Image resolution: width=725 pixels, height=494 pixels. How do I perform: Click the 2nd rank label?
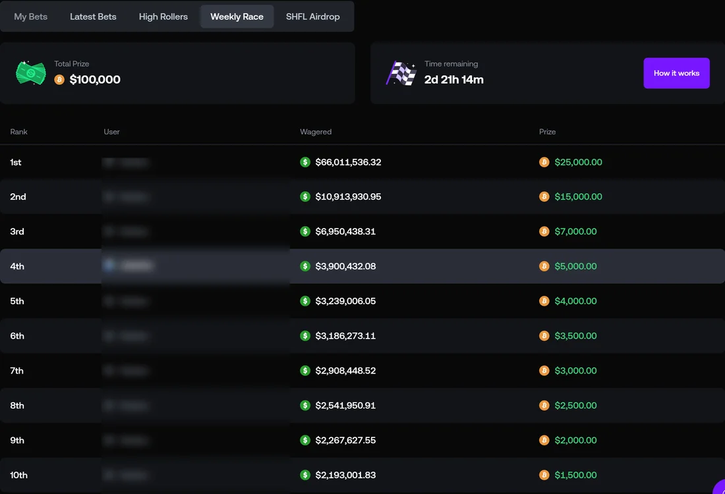(x=18, y=197)
